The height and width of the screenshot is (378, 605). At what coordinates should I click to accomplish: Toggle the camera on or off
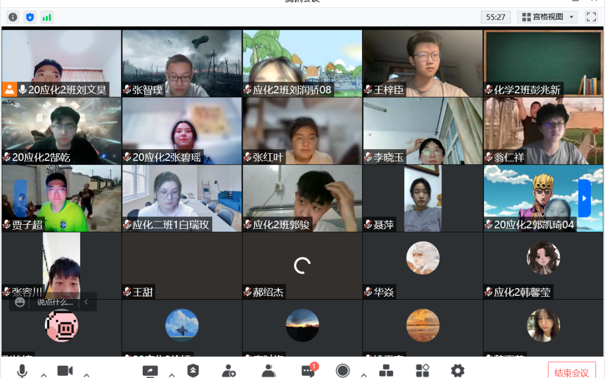pos(65,371)
